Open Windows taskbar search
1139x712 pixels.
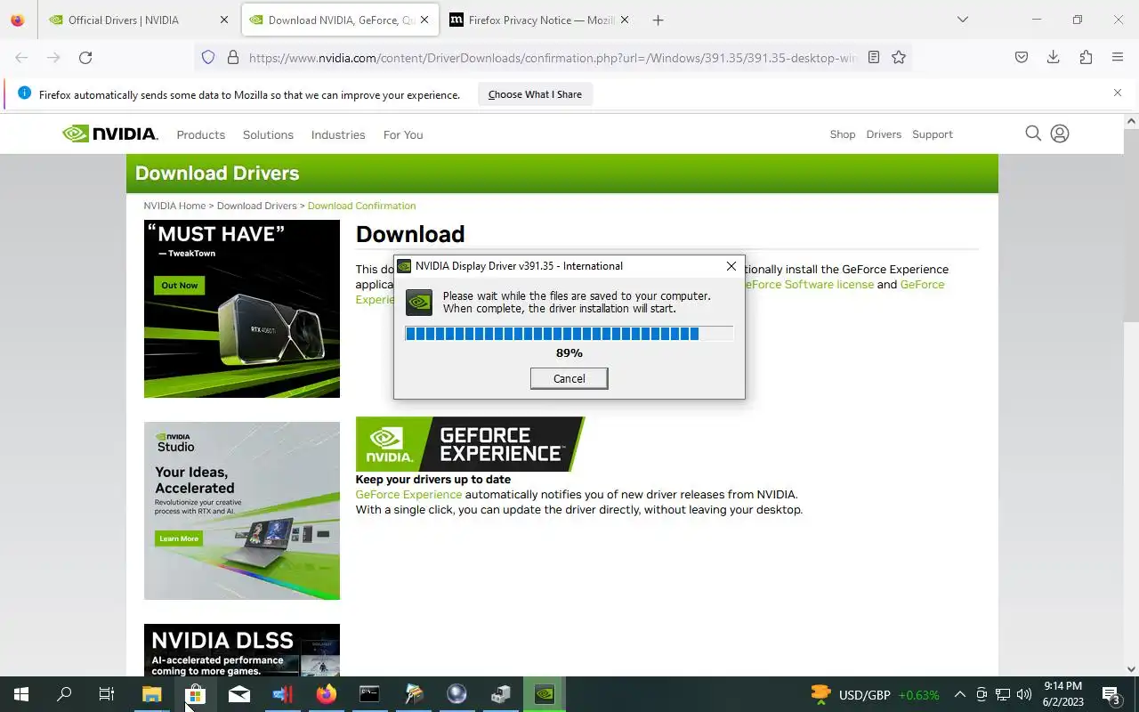tap(64, 694)
